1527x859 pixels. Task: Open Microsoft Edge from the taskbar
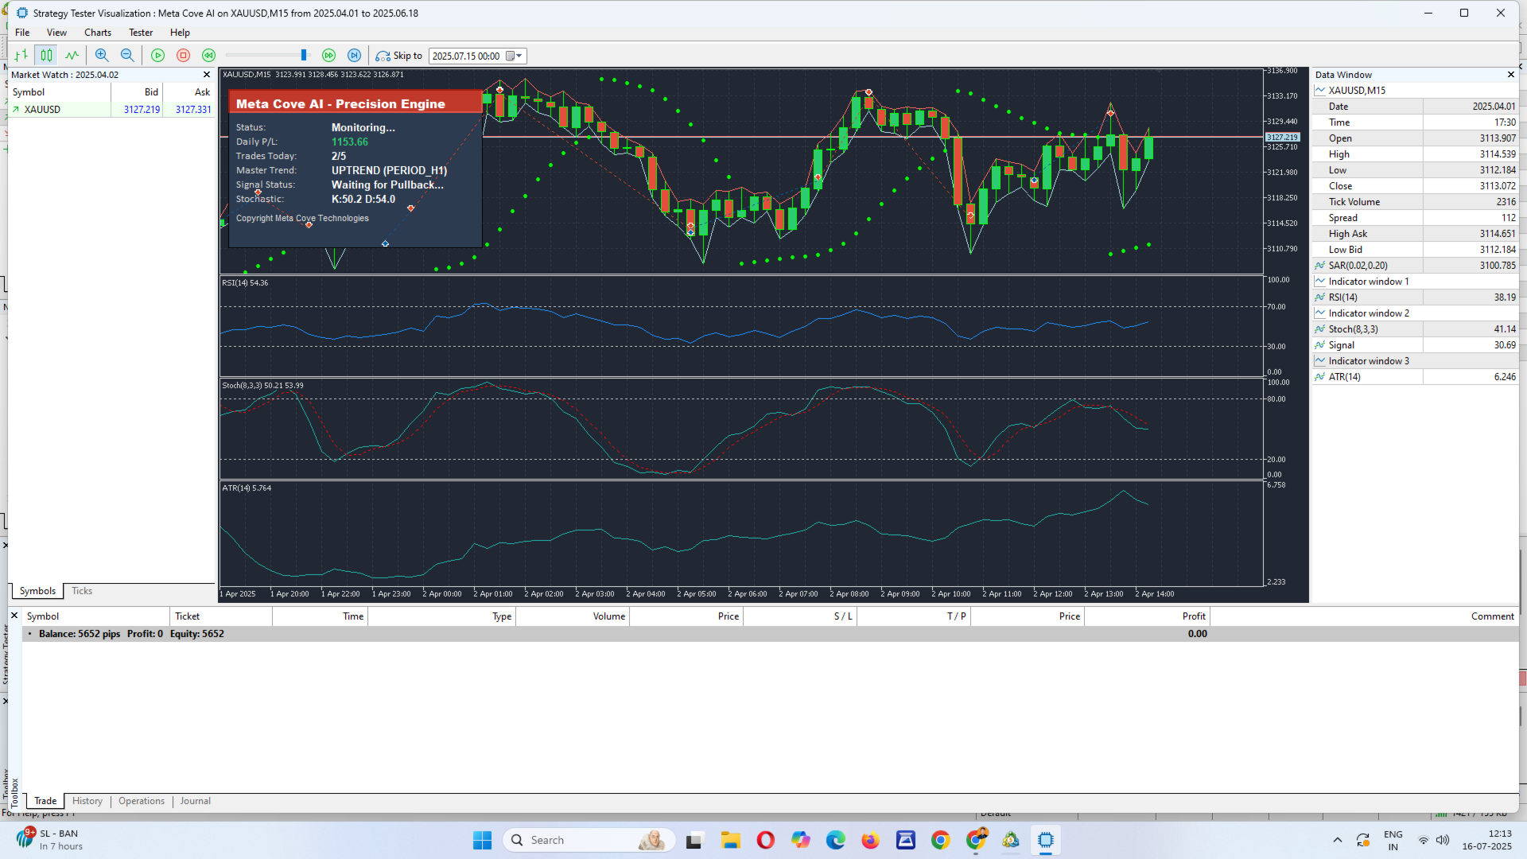coord(835,840)
